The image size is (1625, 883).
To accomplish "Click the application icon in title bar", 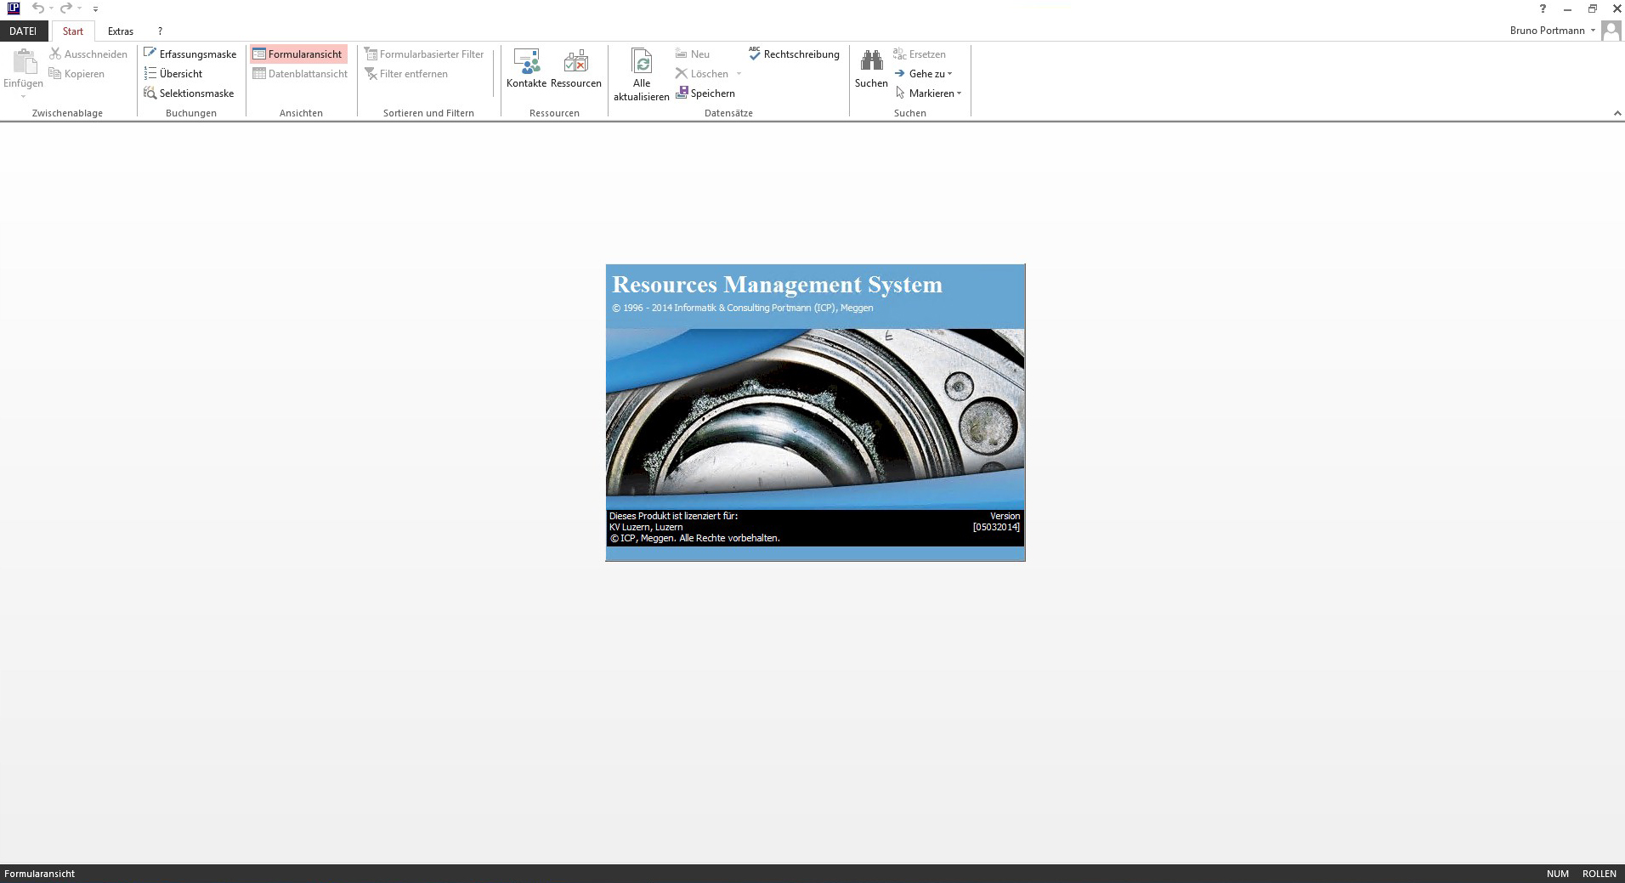I will [x=13, y=8].
